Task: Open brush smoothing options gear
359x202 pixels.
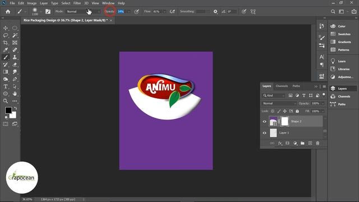Action: pyautogui.click(x=215, y=11)
